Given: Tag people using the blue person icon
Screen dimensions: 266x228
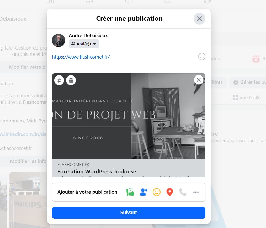Looking at the screenshot, I should pyautogui.click(x=143, y=192).
